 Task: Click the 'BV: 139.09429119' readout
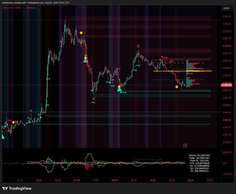[x=200, y=168]
